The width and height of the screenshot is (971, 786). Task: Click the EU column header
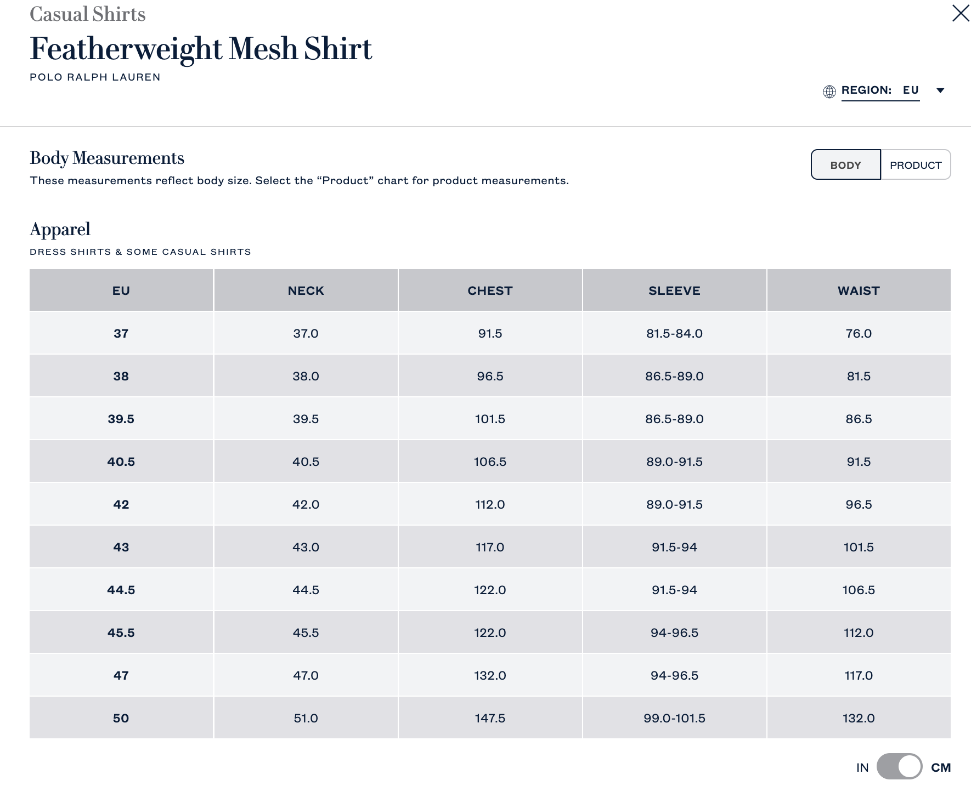point(121,291)
